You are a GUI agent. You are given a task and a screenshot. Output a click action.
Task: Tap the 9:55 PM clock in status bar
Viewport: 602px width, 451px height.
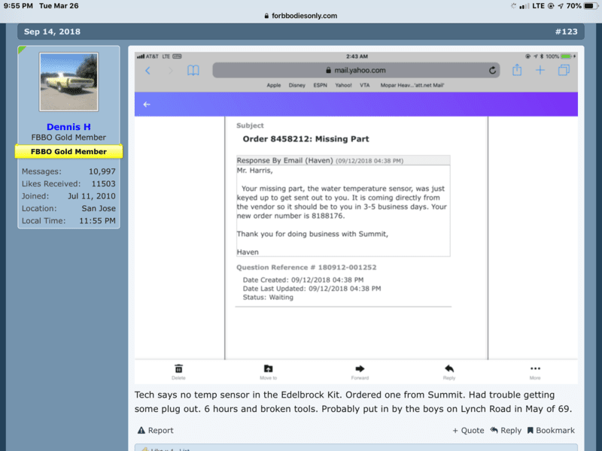(x=18, y=6)
